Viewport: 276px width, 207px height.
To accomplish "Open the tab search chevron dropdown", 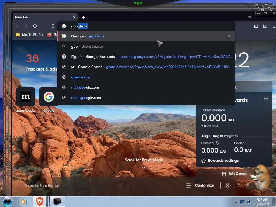I will [x=250, y=17].
